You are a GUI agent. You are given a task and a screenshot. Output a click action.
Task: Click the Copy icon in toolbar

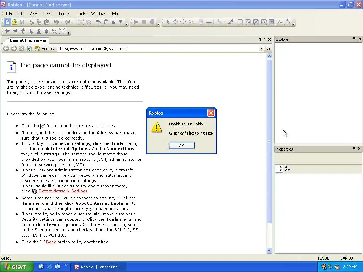pyautogui.click(x=39, y=22)
